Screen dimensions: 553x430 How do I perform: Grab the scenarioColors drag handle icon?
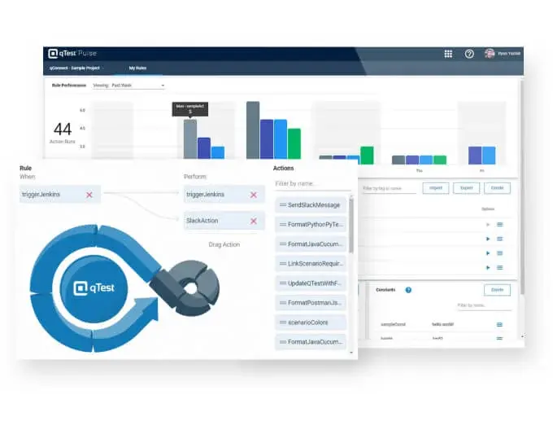pyautogui.click(x=282, y=322)
